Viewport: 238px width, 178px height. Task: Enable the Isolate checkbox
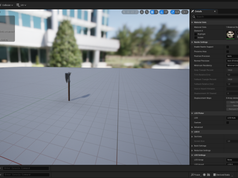pos(196,38)
